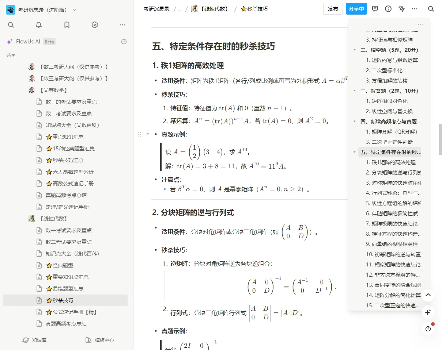Open 定理/定义速记手册 page
The width and height of the screenshot is (442, 350).
click(x=67, y=207)
